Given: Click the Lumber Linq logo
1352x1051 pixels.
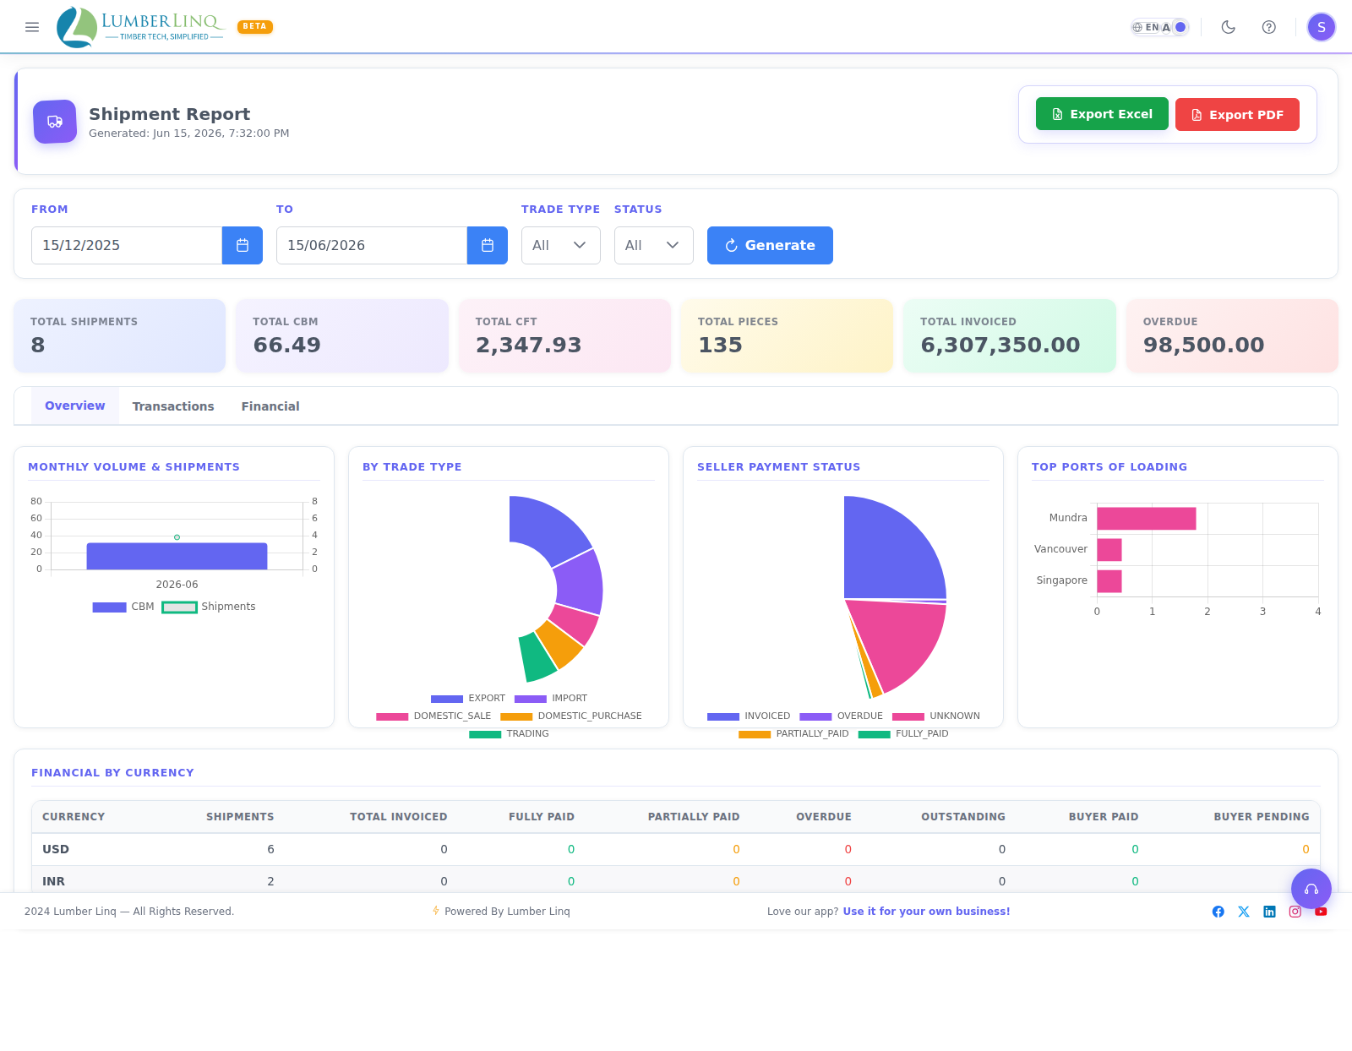Looking at the screenshot, I should pyautogui.click(x=140, y=27).
